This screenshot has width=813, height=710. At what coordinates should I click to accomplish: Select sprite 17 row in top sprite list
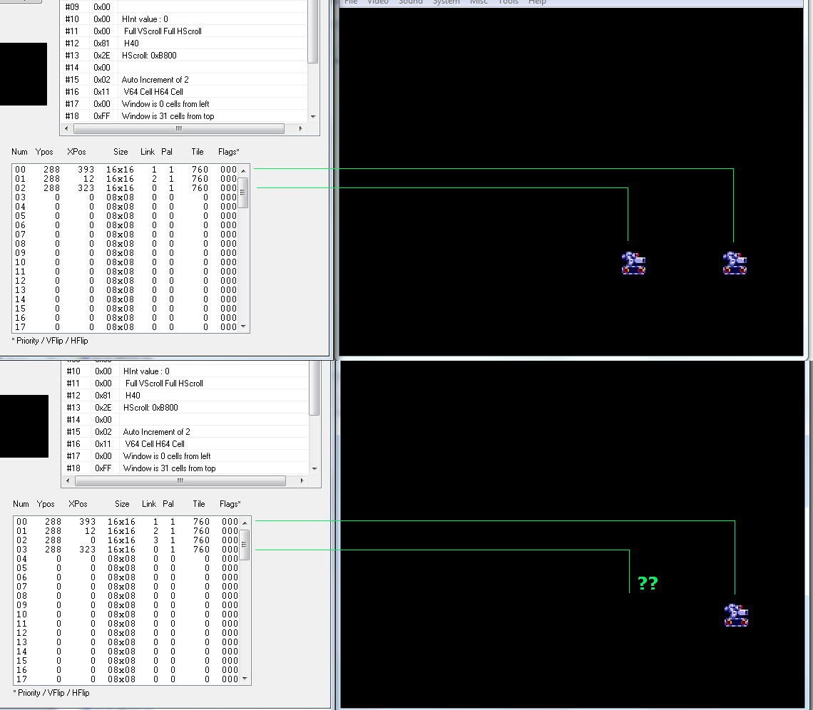click(x=126, y=327)
